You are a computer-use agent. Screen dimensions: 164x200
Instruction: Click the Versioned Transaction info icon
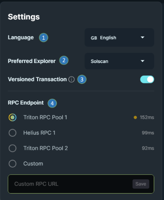72,80
